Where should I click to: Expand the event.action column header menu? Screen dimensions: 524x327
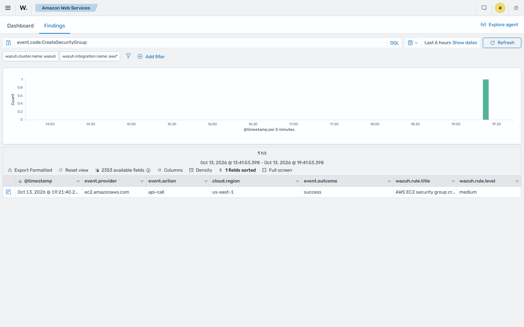206,181
